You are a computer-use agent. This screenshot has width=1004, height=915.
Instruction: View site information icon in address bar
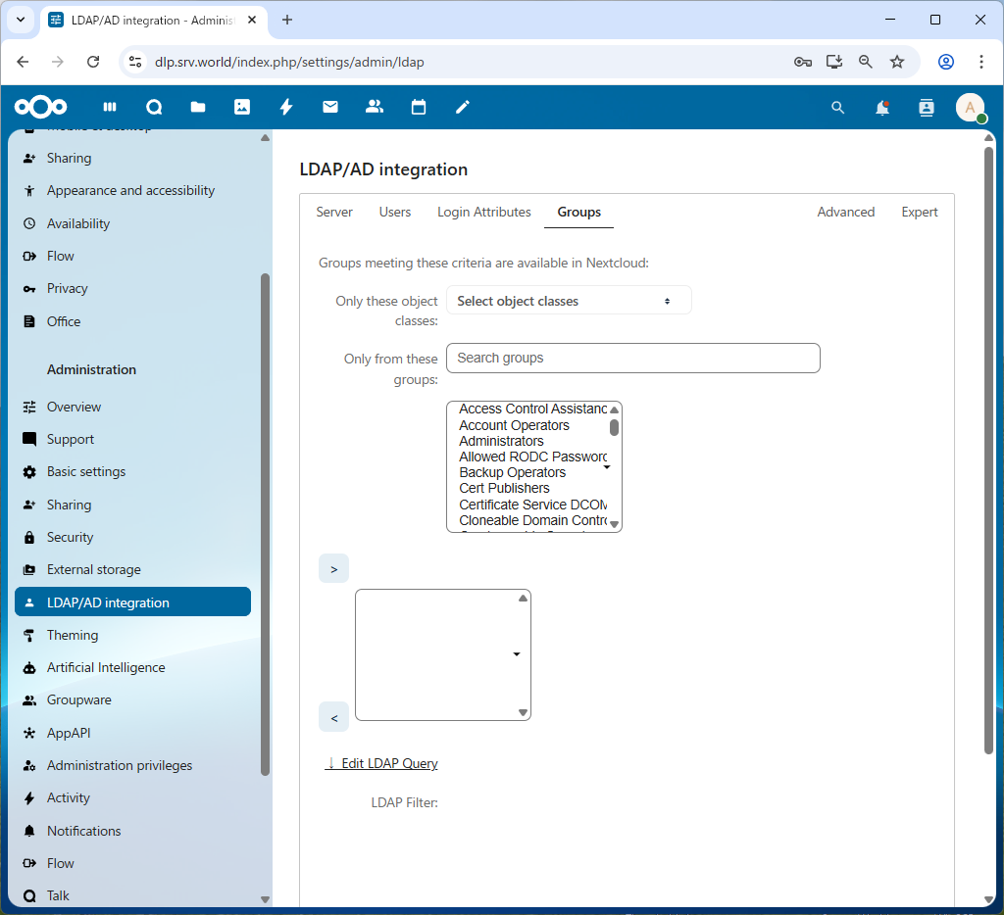135,62
